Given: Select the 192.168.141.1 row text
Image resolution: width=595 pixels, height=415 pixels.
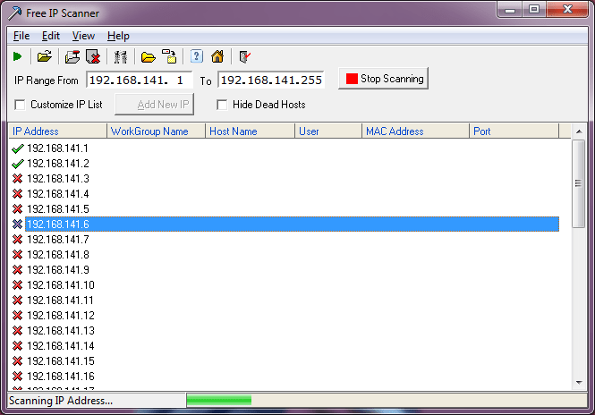Looking at the screenshot, I should (x=57, y=148).
